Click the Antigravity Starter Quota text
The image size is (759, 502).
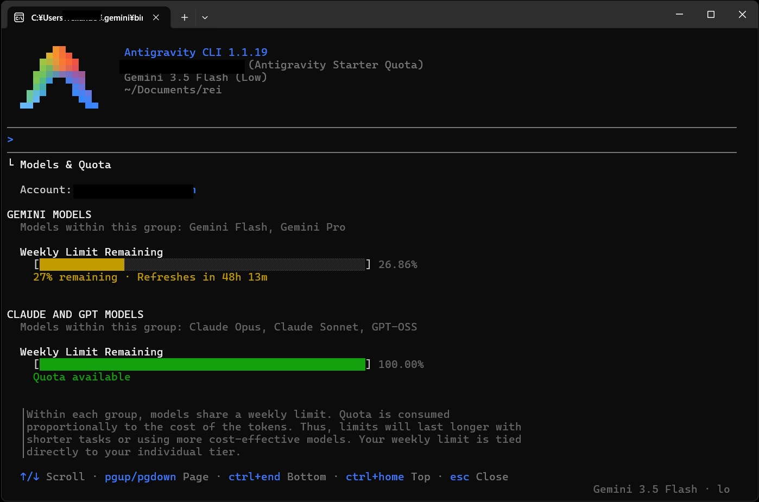pyautogui.click(x=336, y=65)
